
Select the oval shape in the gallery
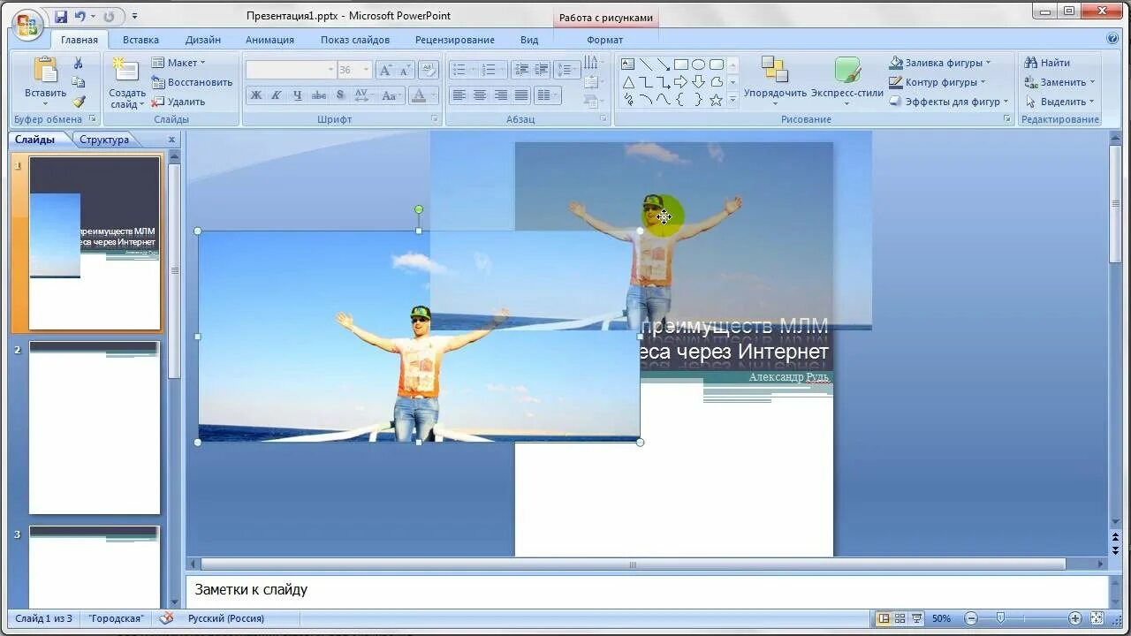pos(698,64)
